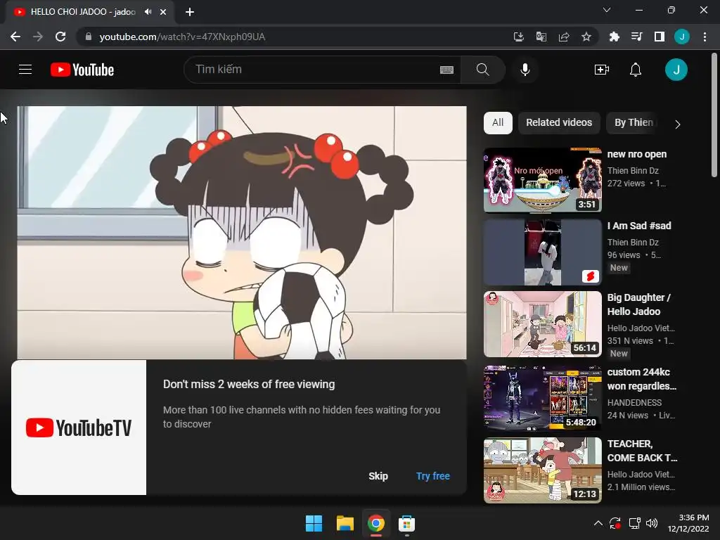
Task: Click the install app icon in address bar
Action: click(518, 37)
